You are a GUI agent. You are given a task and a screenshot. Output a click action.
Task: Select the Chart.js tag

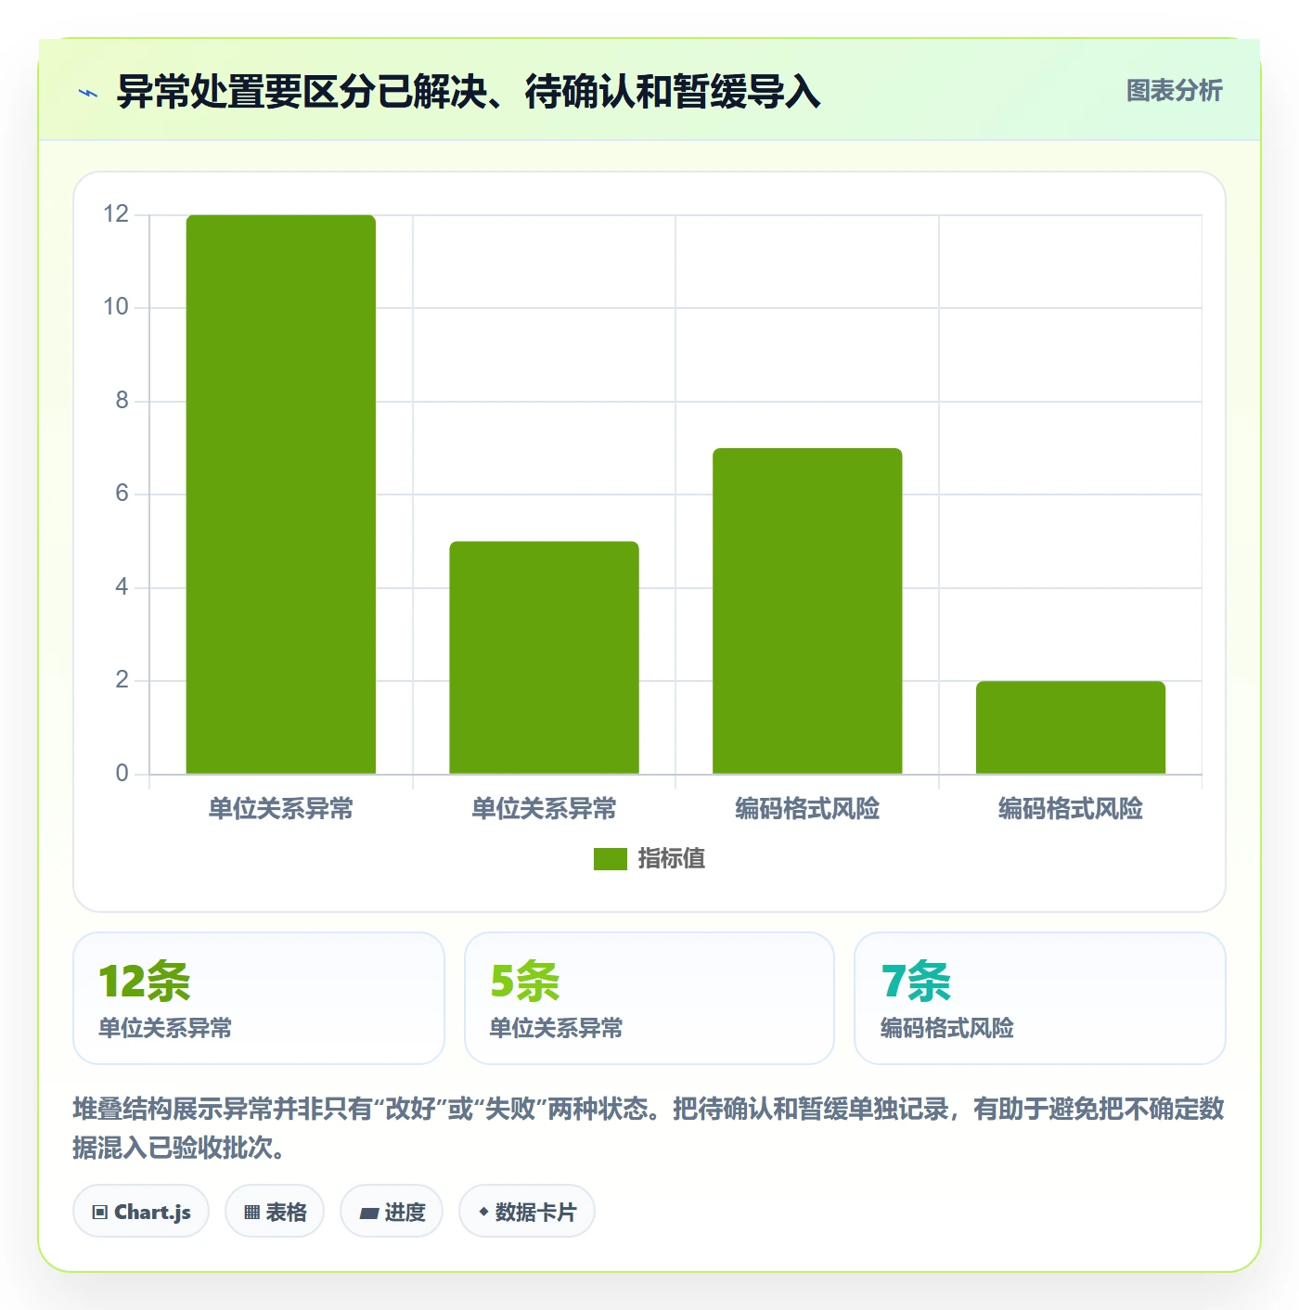click(x=141, y=1212)
